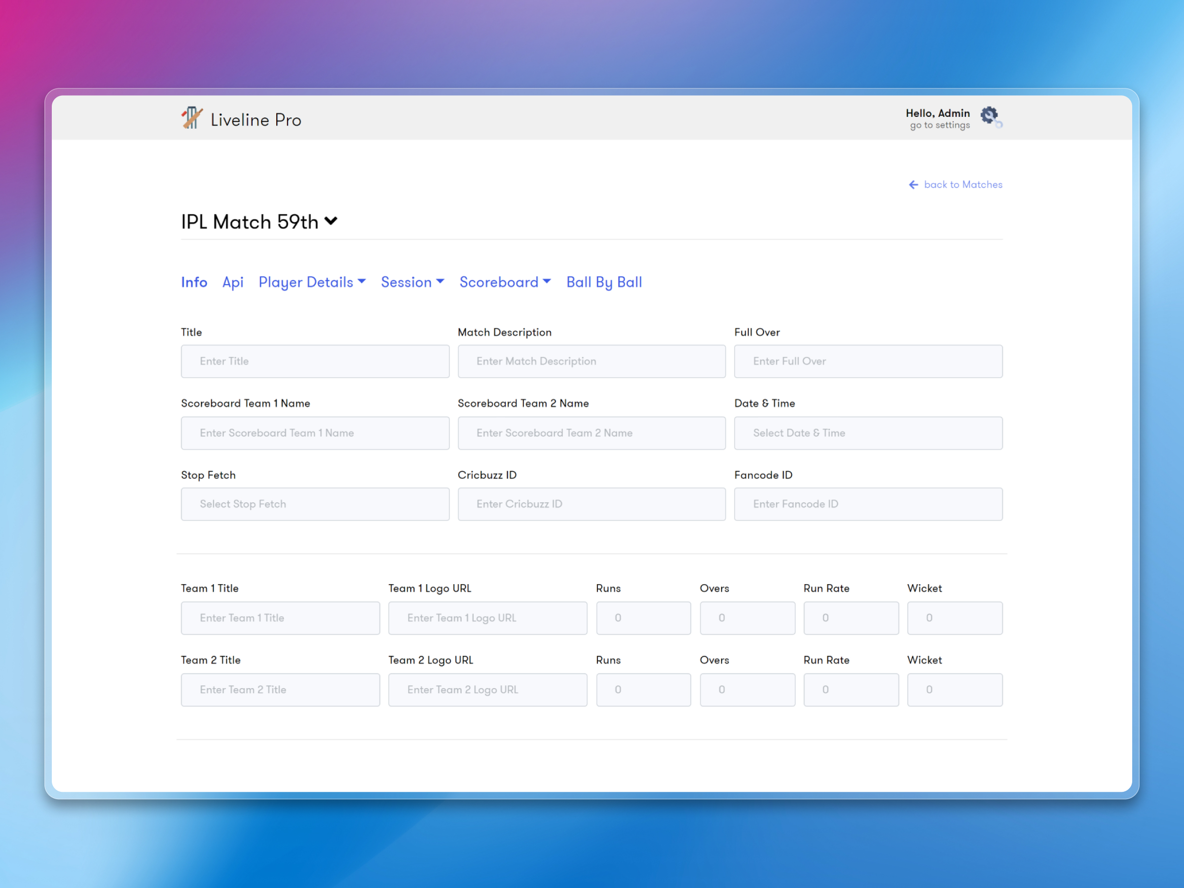Click the Enter Cricbuzz ID field
The width and height of the screenshot is (1184, 888).
591,504
